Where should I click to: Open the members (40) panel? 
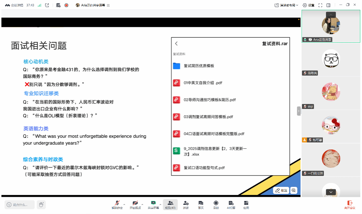170,204
